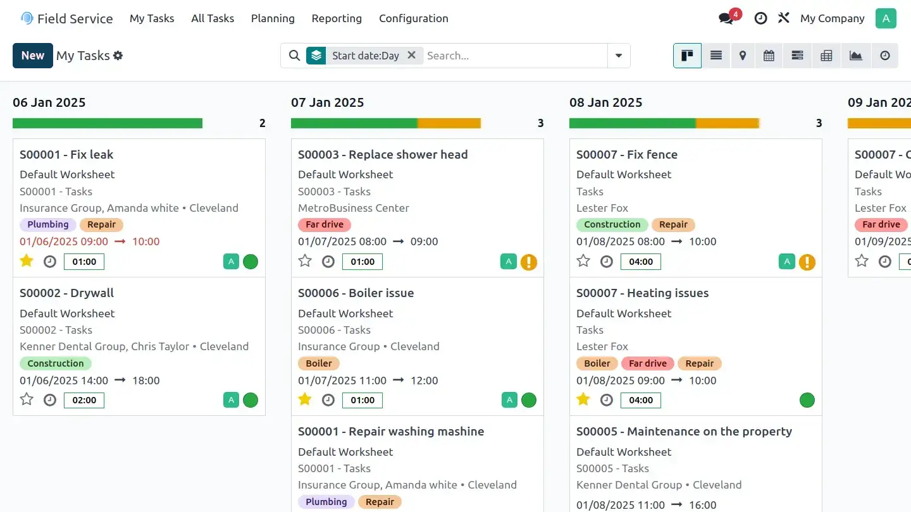Open the My Tasks gear settings menu
This screenshot has width=911, height=512.
point(118,56)
